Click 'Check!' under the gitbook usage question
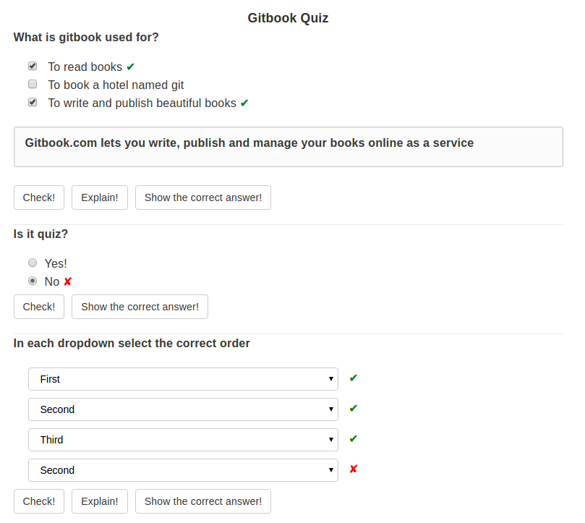585x523 pixels. (x=39, y=197)
